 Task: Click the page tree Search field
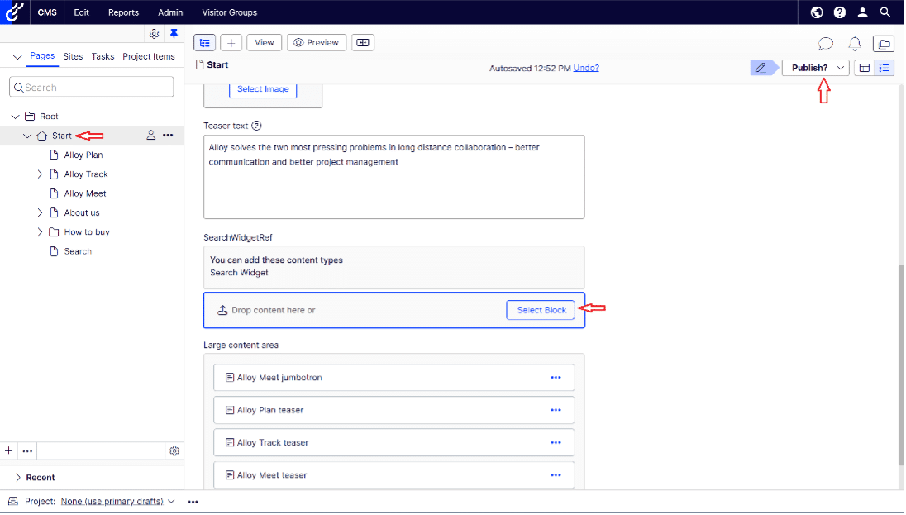[92, 88]
